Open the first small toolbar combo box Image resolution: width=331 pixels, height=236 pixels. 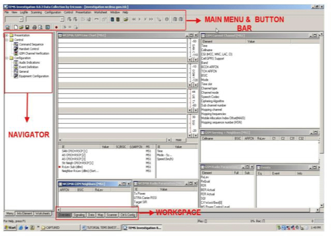21,20
